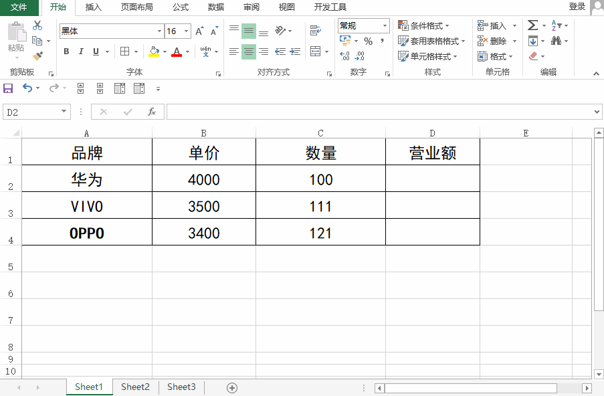Open Conditional Formatting (条件格式)

423,26
